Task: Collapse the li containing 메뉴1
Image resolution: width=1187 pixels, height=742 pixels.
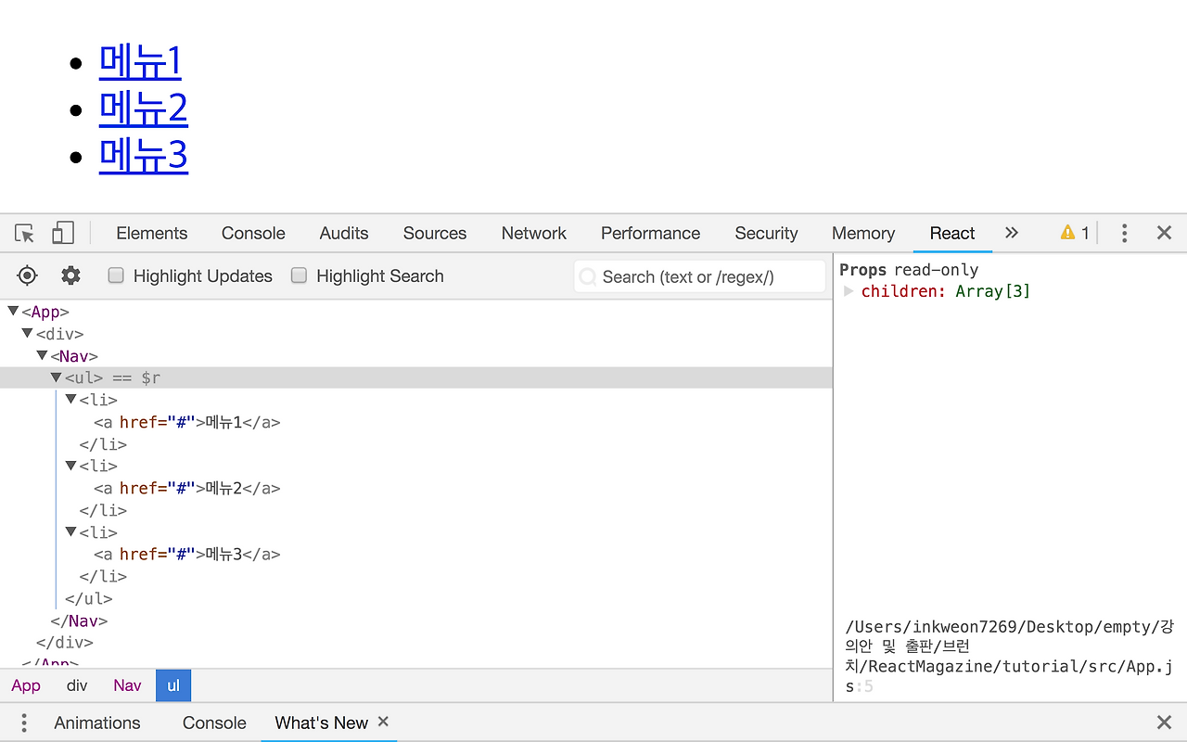Action: tap(70, 400)
